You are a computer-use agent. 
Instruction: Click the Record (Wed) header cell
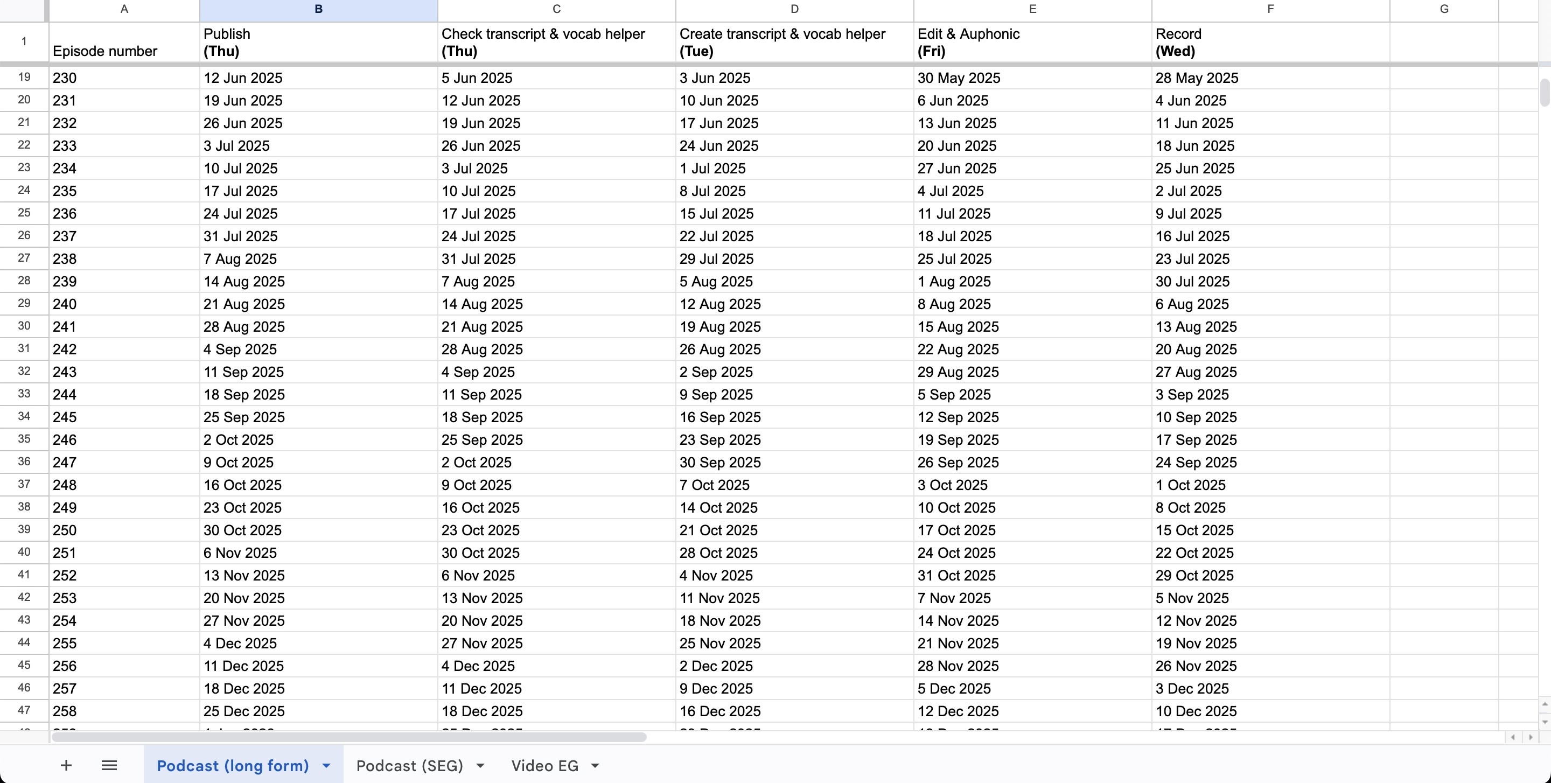pyautogui.click(x=1270, y=42)
